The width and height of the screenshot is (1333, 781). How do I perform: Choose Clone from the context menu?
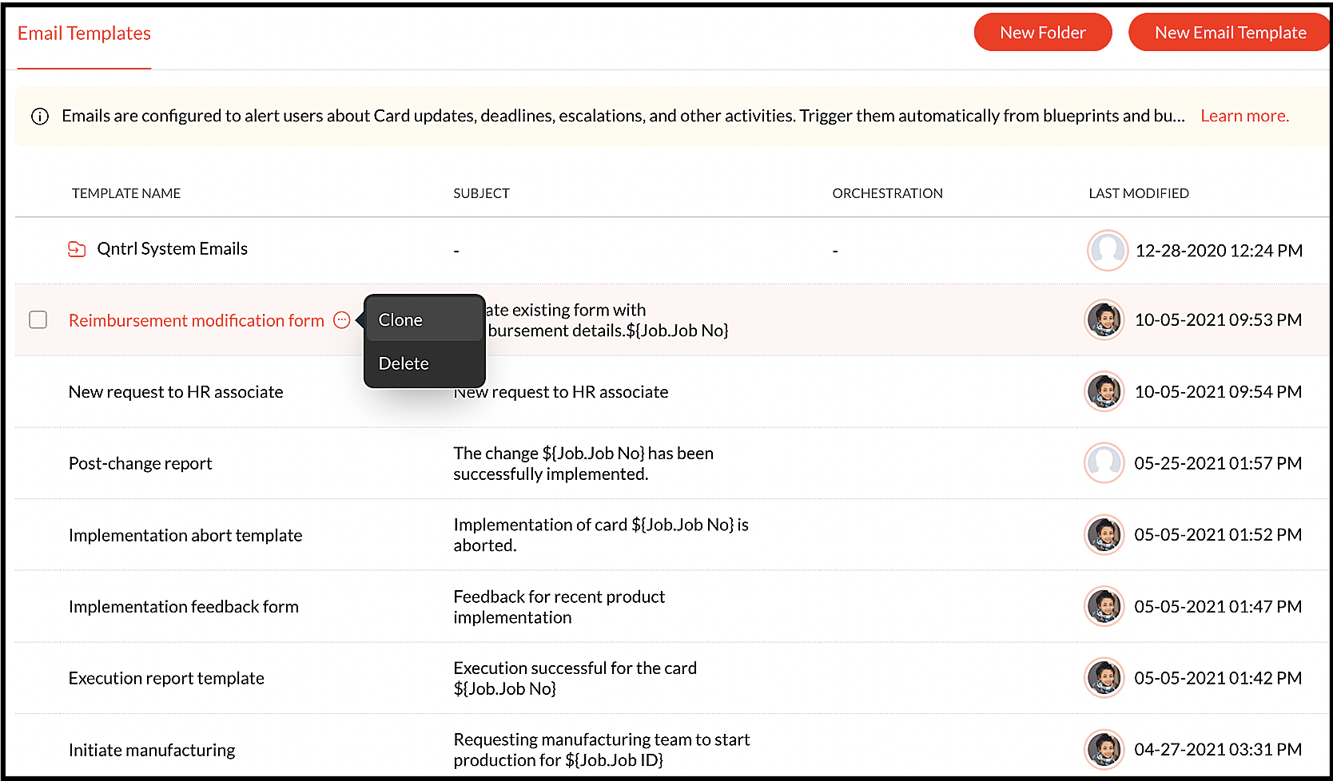tap(400, 319)
